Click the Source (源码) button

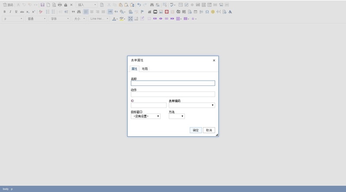point(8,5)
